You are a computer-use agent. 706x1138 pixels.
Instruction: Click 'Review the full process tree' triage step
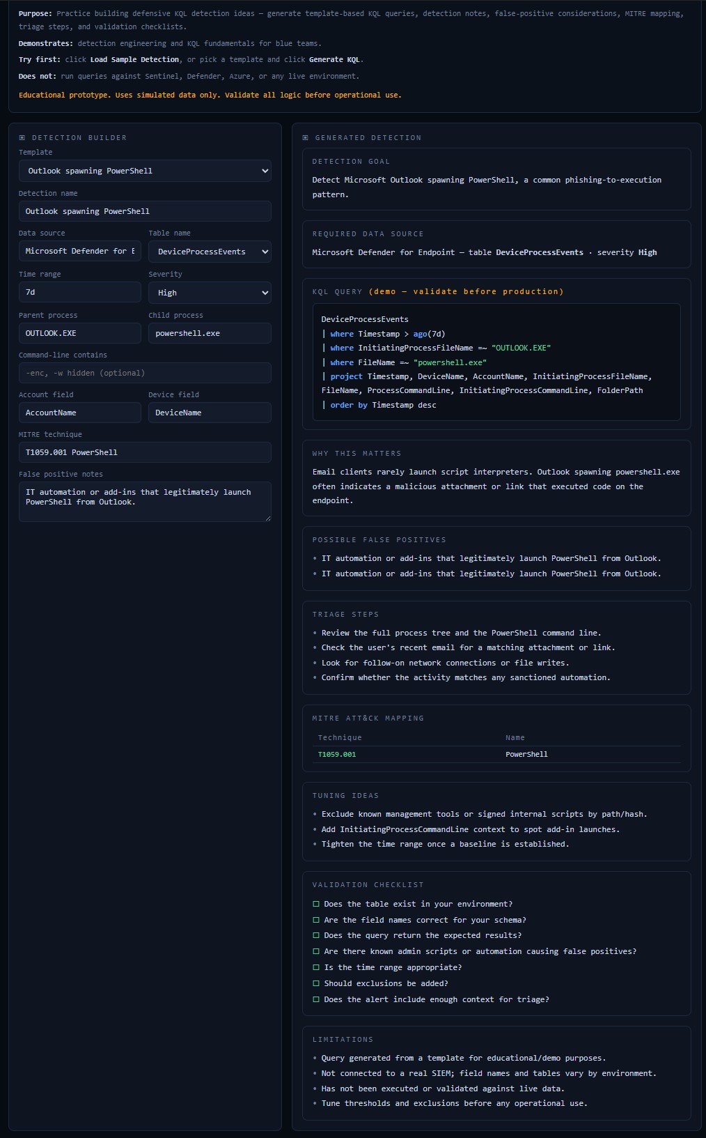461,633
